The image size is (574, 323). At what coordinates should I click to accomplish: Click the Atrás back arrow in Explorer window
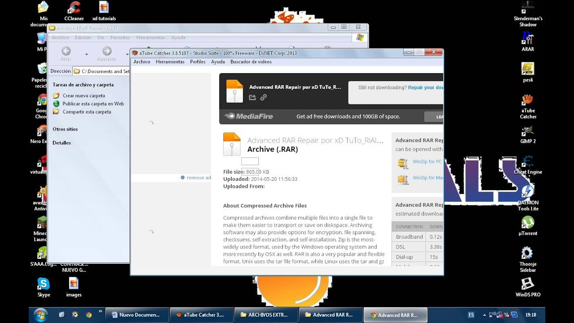(66, 51)
